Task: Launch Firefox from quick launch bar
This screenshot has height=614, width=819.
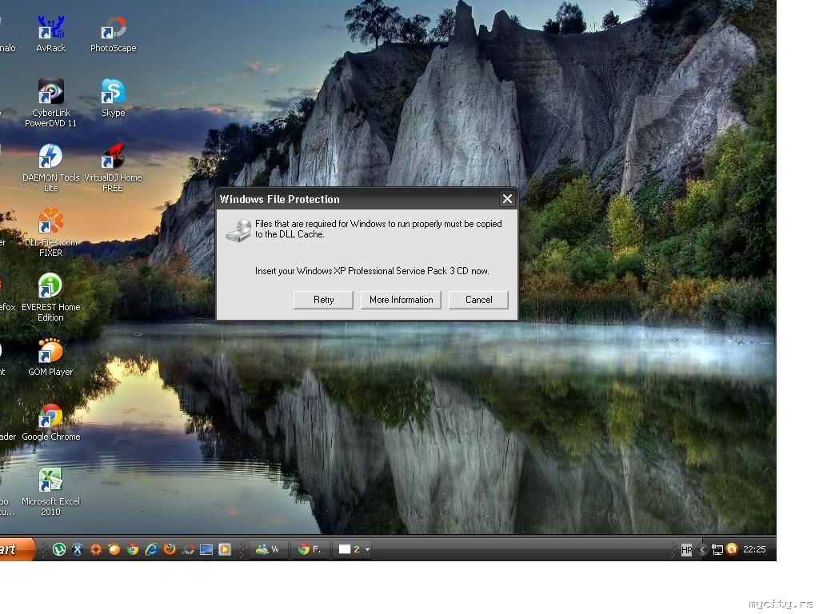Action: pos(170,549)
